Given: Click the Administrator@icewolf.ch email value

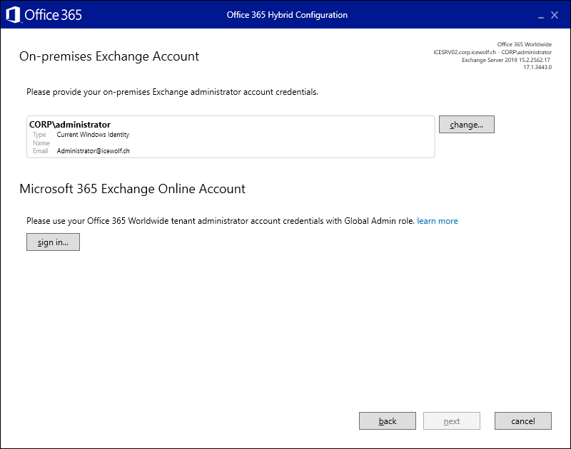Looking at the screenshot, I should (94, 151).
